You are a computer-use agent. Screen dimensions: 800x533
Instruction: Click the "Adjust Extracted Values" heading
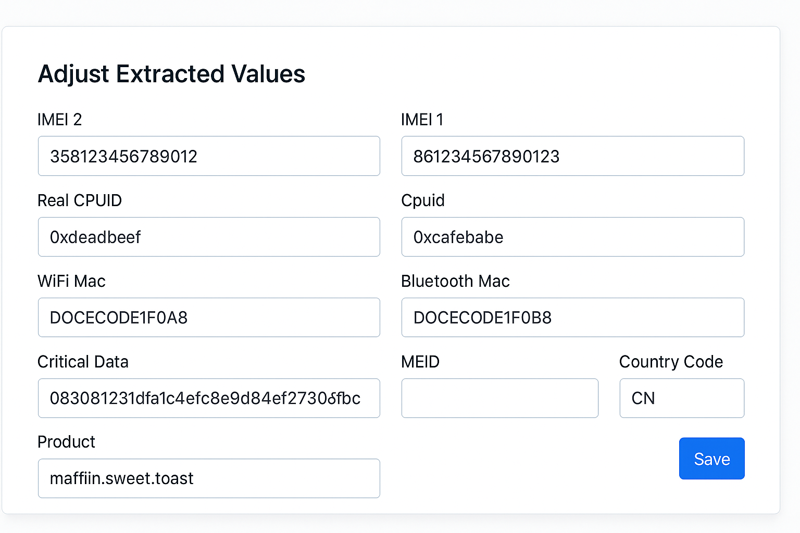pos(171,74)
